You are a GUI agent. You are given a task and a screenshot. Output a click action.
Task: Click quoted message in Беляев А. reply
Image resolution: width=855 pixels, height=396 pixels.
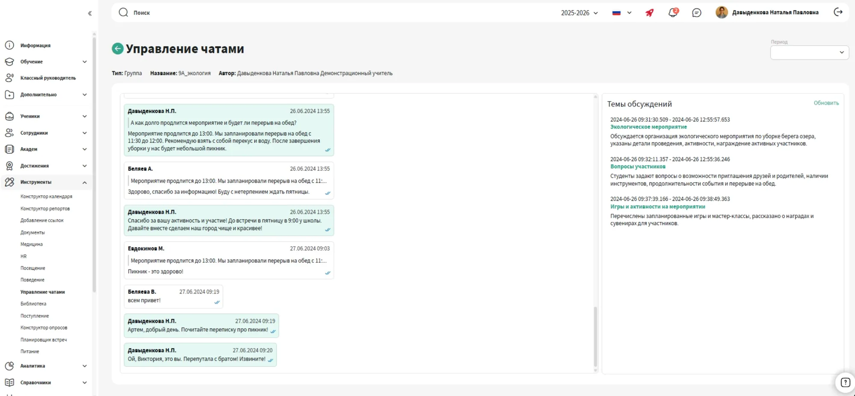click(x=229, y=181)
